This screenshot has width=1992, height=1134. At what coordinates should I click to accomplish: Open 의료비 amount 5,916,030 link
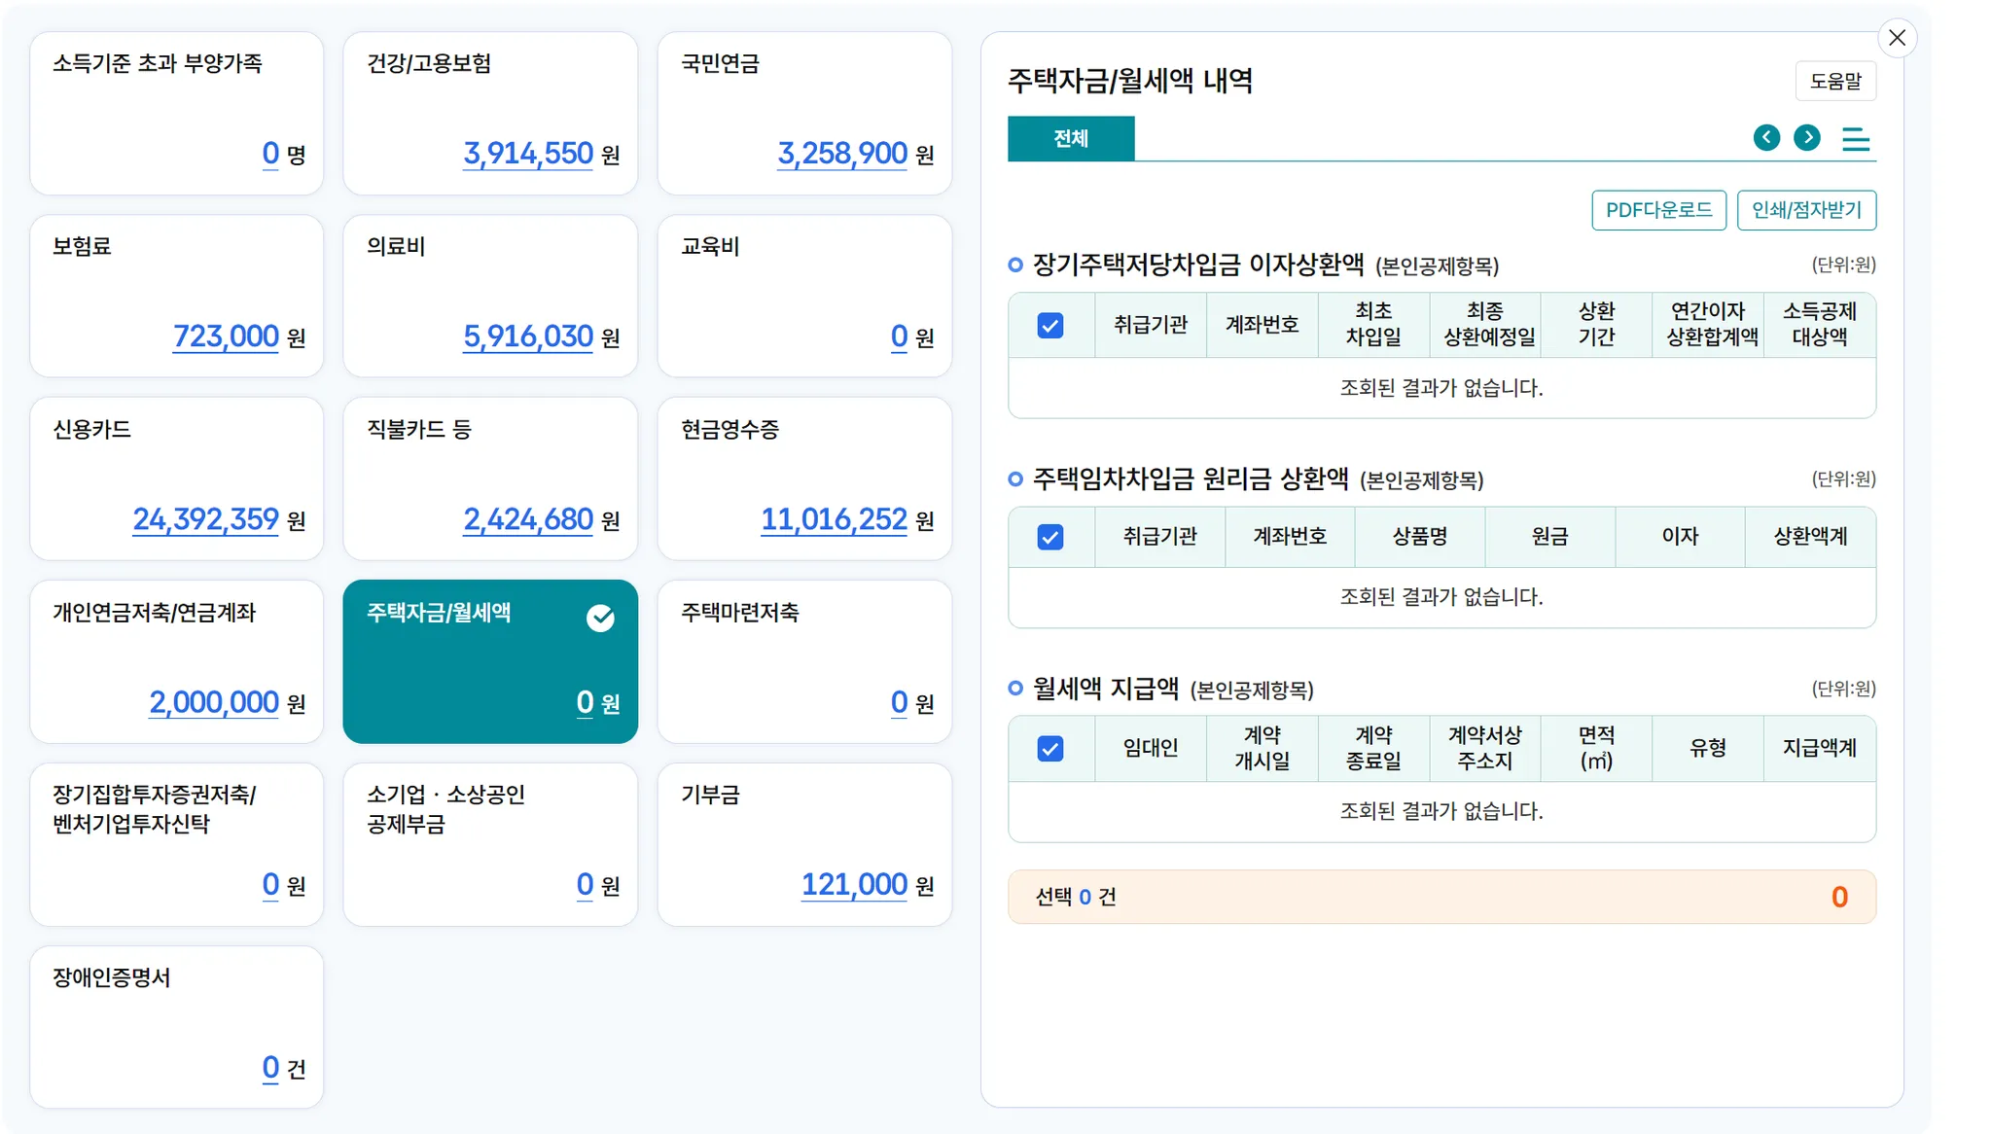point(528,337)
